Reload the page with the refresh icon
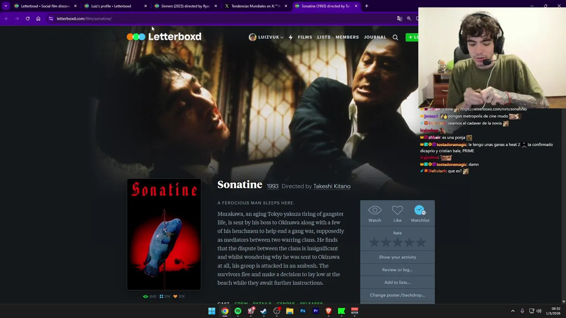Viewport: 566px width, 318px height. 27,19
